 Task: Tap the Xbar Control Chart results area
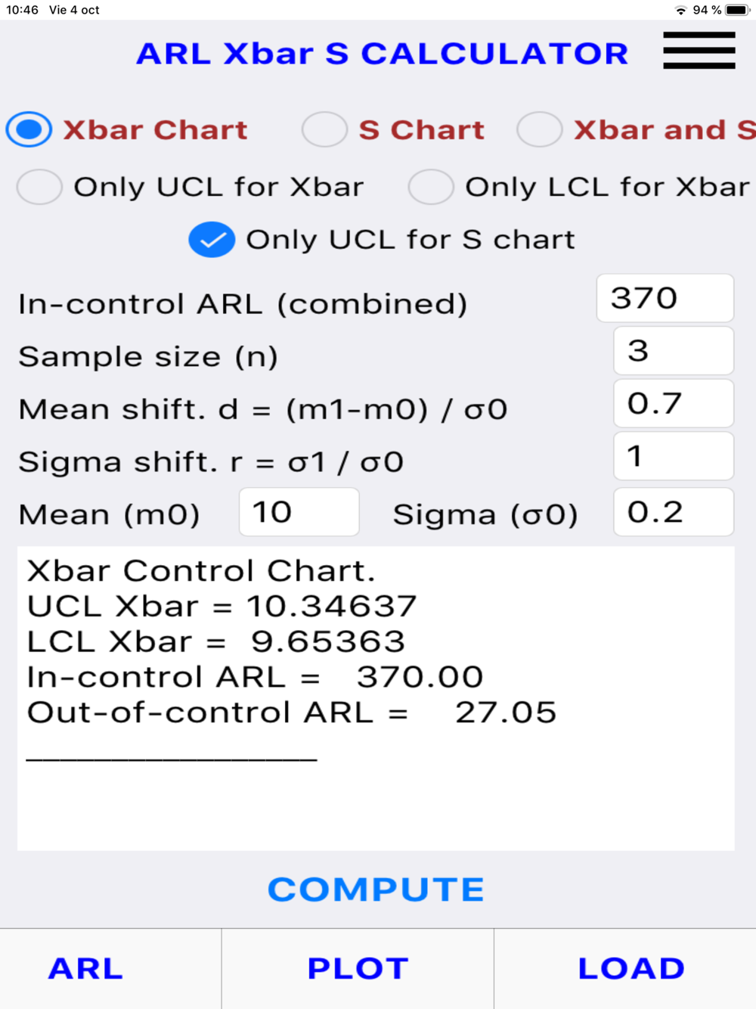coord(376,698)
